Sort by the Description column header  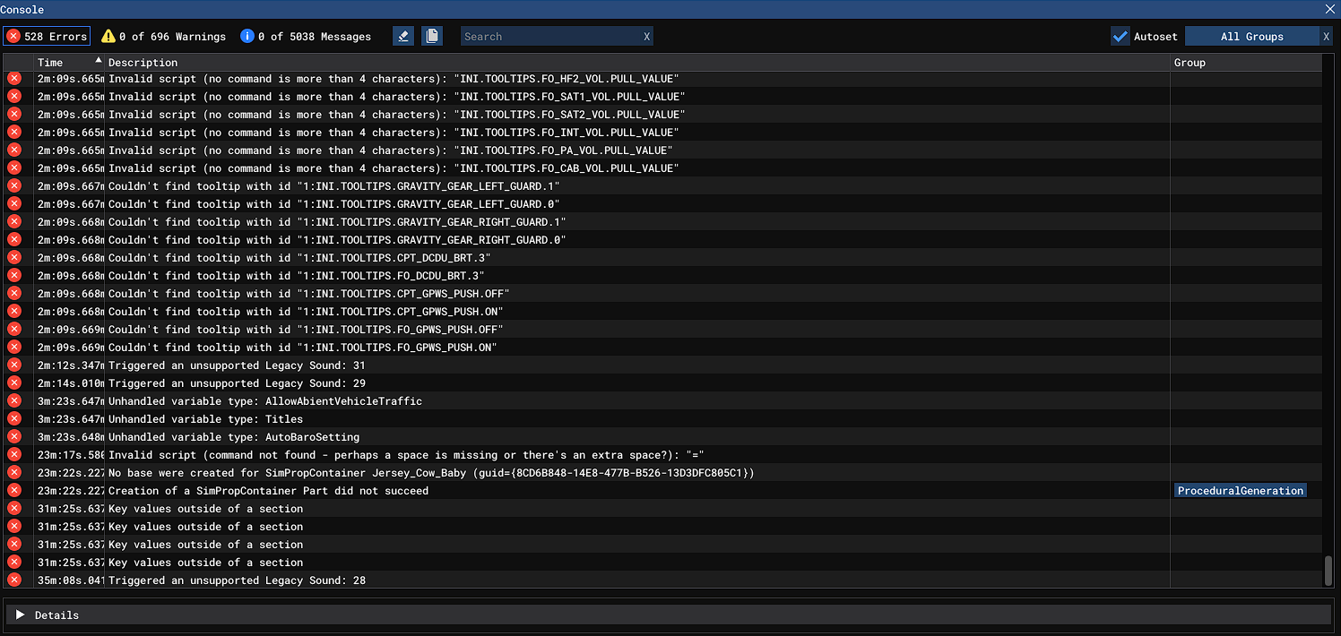pos(143,63)
